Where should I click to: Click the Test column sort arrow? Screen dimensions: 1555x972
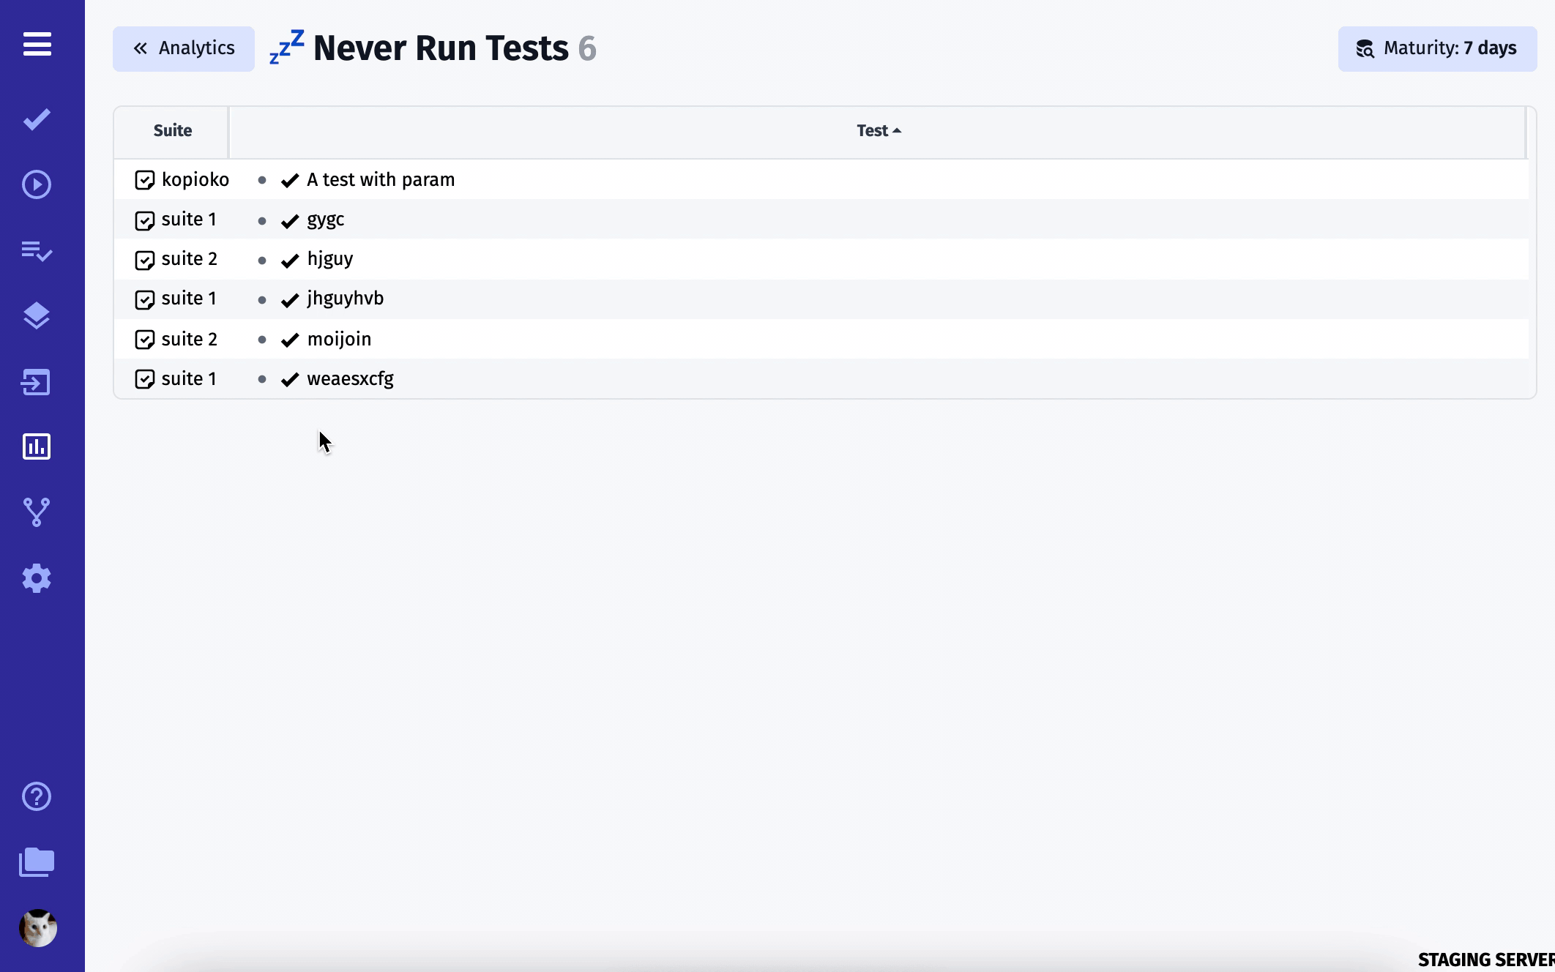[898, 130]
